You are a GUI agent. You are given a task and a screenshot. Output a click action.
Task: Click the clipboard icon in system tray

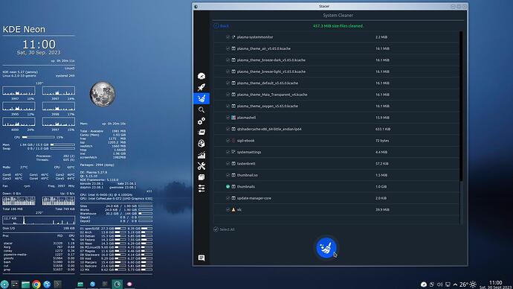432,285
